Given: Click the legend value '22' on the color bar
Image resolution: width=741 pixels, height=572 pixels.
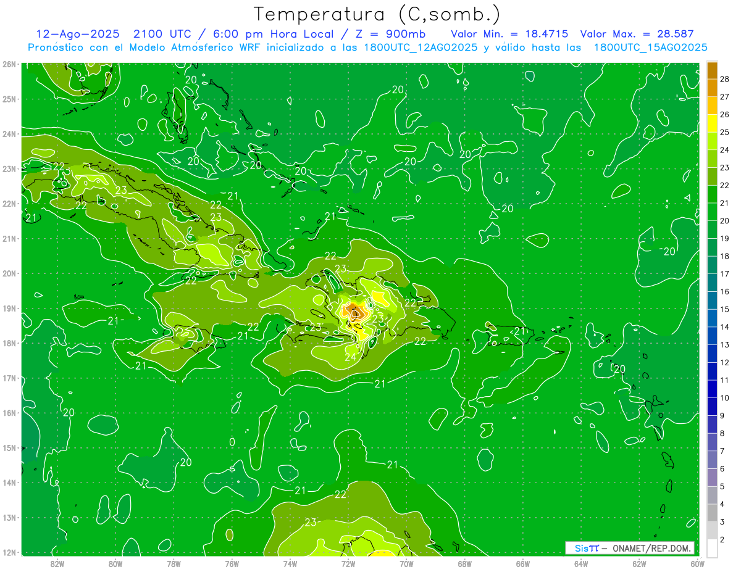Looking at the screenshot, I should point(724,185).
